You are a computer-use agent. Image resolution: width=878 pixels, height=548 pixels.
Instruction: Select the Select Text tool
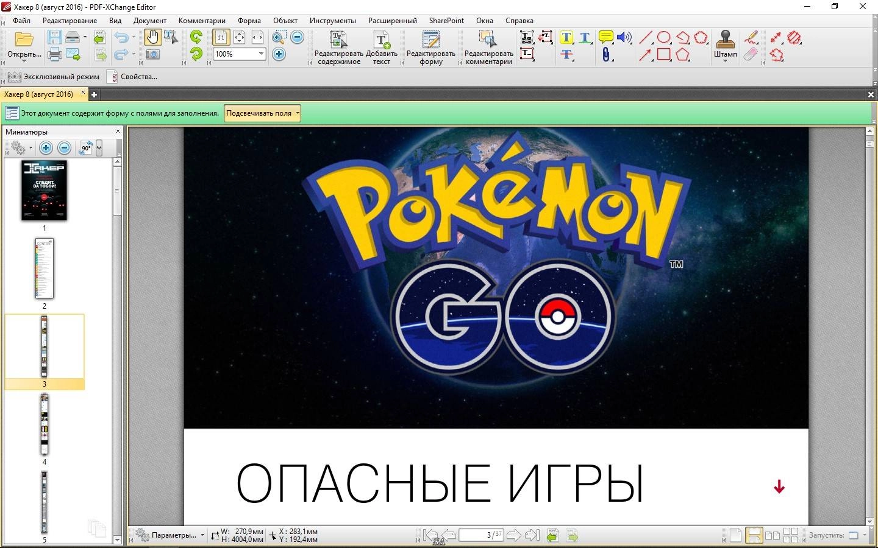click(171, 38)
